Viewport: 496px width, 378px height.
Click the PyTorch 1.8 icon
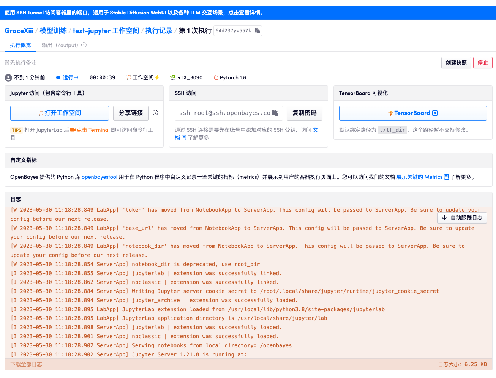(216, 78)
